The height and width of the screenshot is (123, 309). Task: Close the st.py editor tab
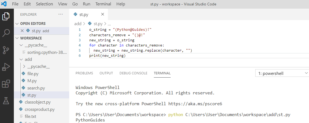tap(103, 14)
